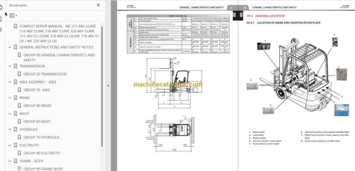Open the COMPLET REPAIR MANUAL bookmark
Image resolution: width=355 pixels, height=171 pixels.
[59, 34]
